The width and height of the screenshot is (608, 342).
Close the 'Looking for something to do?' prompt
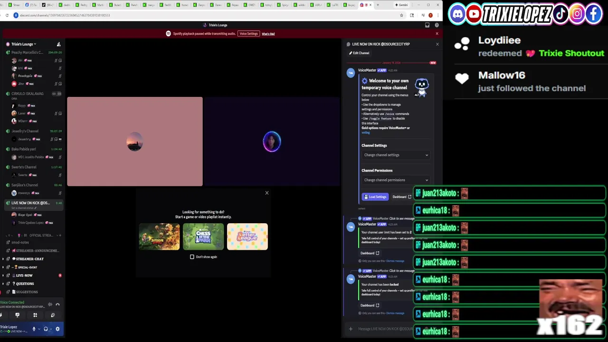[267, 193]
